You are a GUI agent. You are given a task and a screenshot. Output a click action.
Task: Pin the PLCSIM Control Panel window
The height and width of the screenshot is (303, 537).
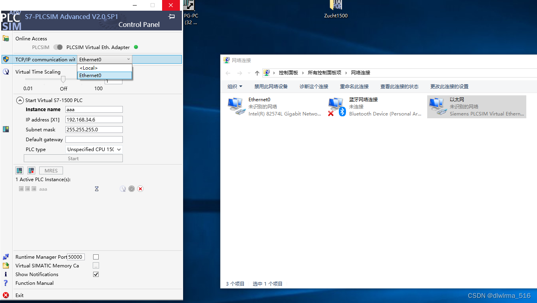[172, 17]
